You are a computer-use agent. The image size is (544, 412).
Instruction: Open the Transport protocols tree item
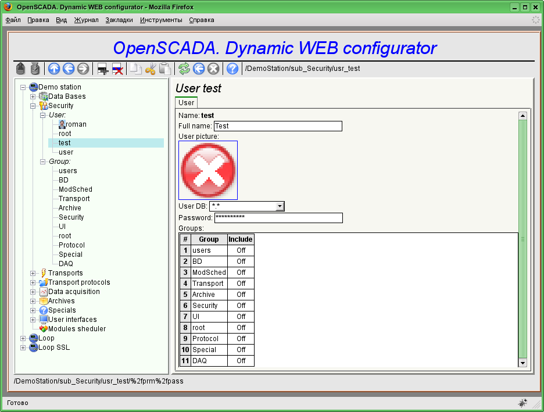click(x=79, y=282)
